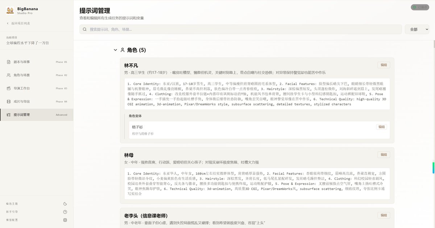
Task: Open the 全部 filter dropdown
Action: point(417,29)
